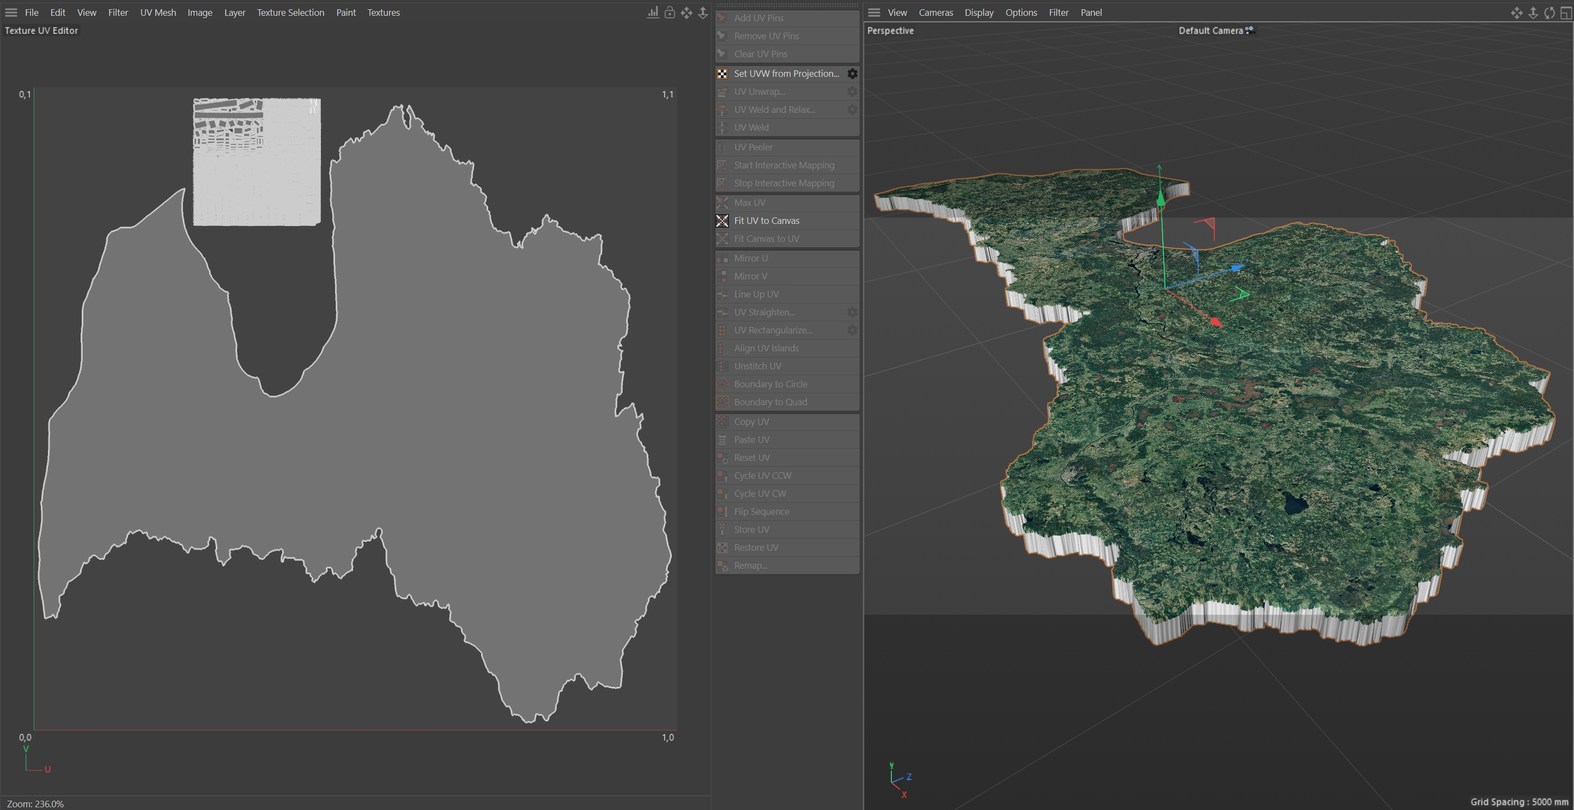Click the histogram icon in UV Editor header

click(653, 12)
